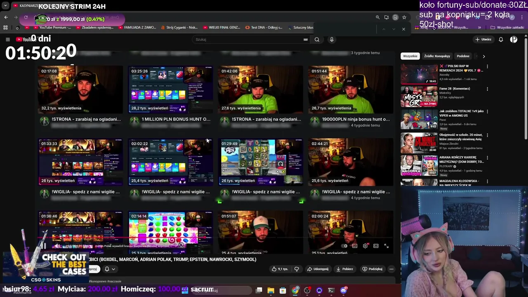Open the tab search dropdown arrow
This screenshot has height=297, width=528.
[5, 6]
